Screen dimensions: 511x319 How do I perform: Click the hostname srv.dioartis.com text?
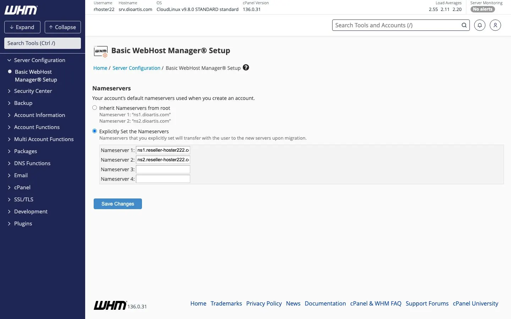point(135,10)
